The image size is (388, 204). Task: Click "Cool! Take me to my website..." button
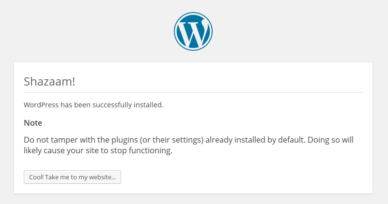click(x=72, y=177)
